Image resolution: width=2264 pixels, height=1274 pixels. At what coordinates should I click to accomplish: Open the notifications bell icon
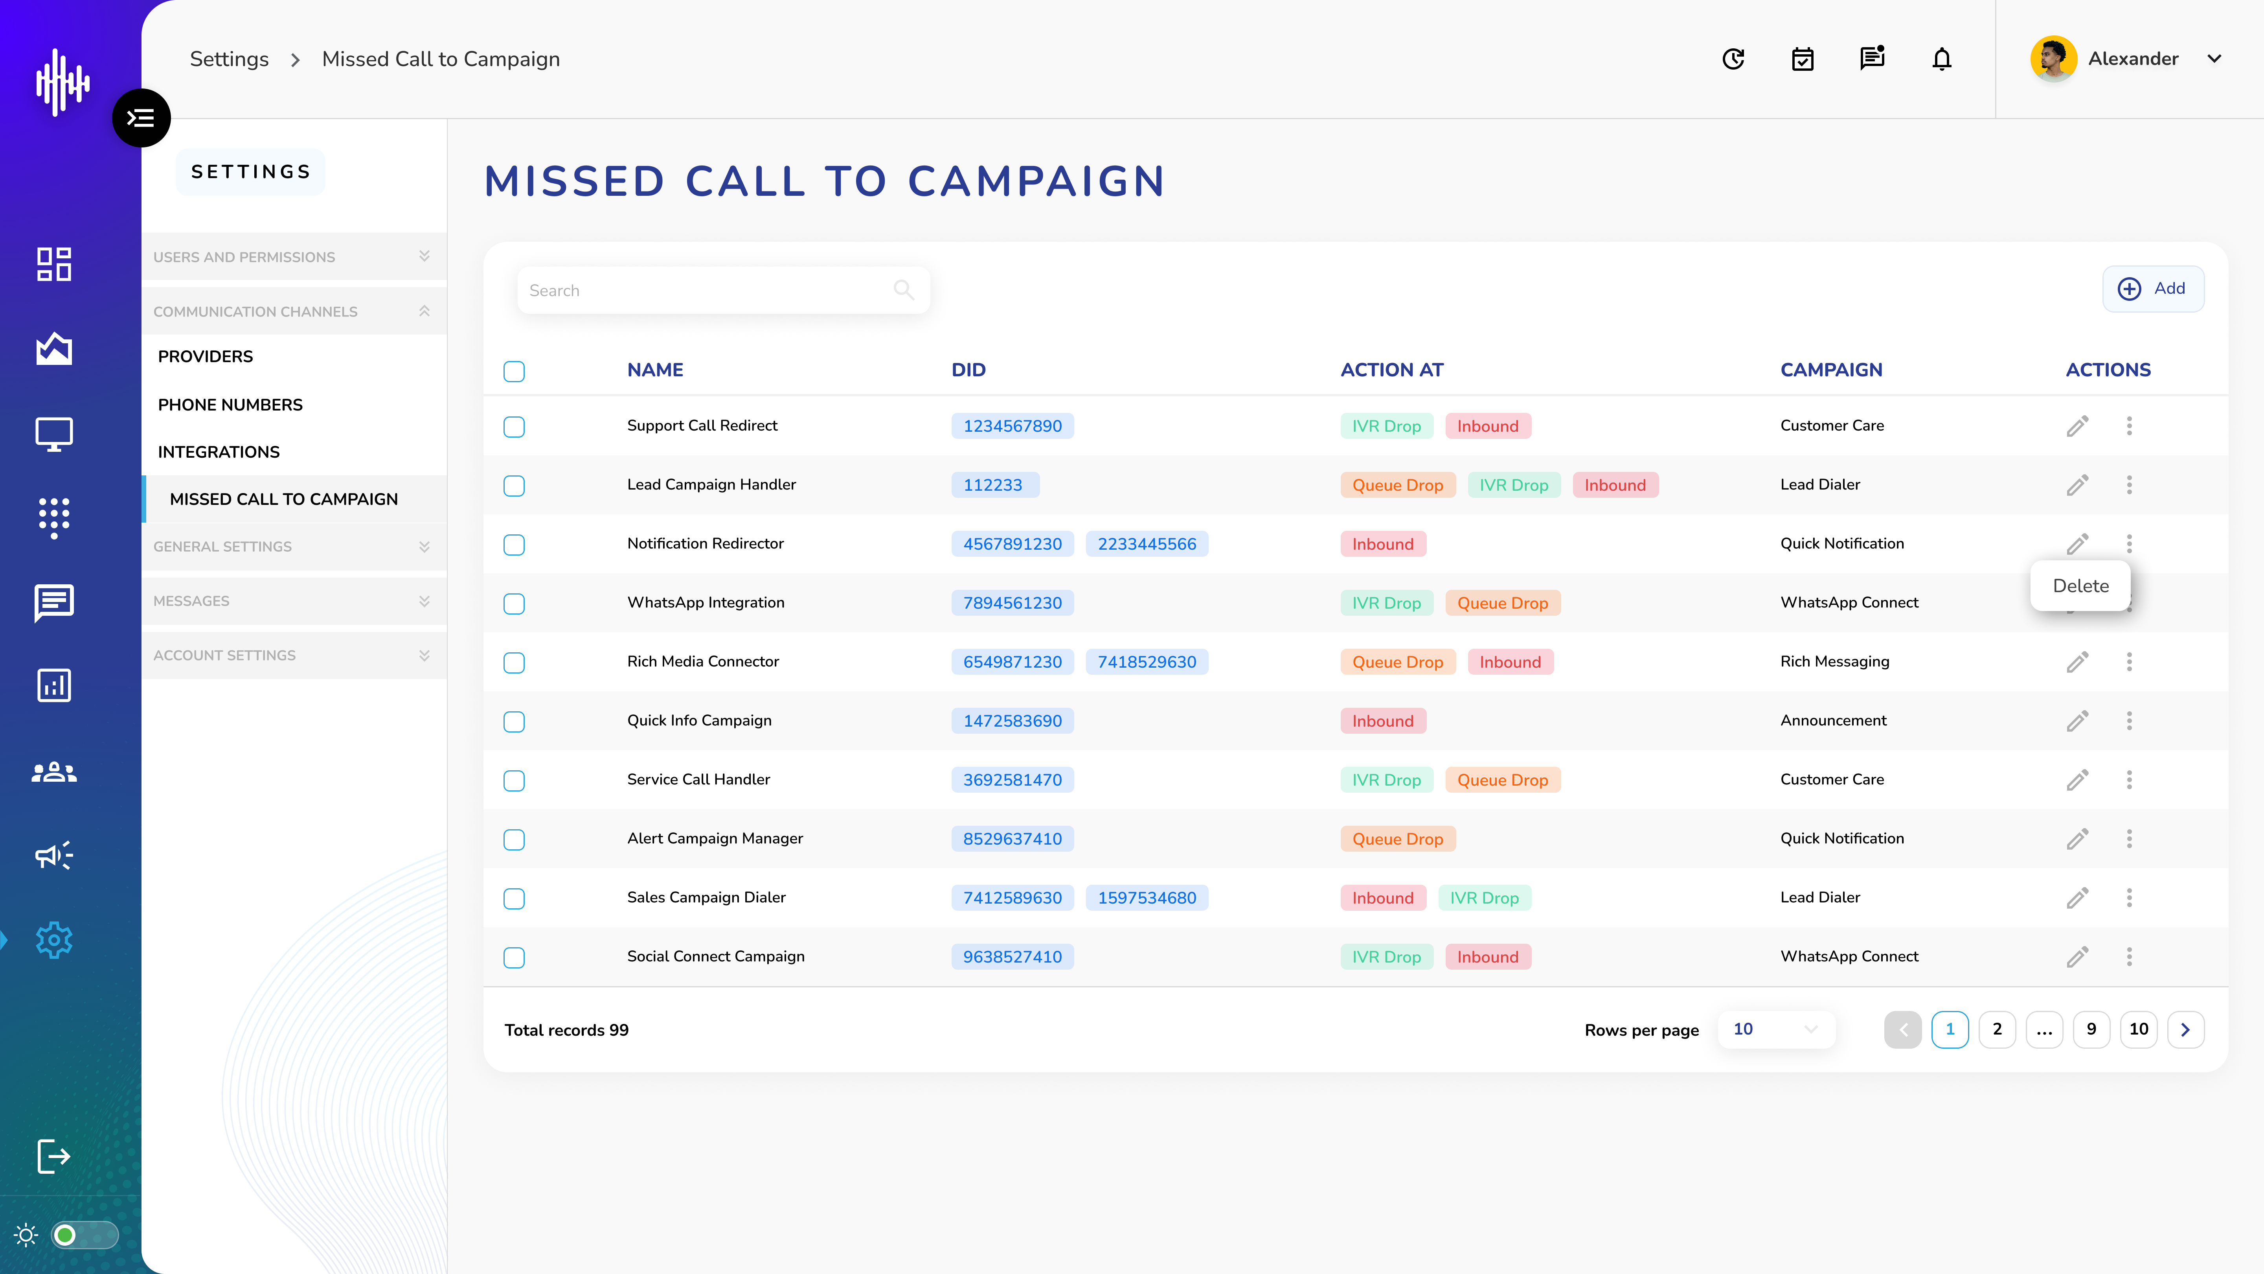[1941, 59]
